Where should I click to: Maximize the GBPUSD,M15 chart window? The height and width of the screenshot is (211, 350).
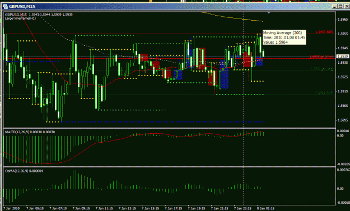coord(340,6)
